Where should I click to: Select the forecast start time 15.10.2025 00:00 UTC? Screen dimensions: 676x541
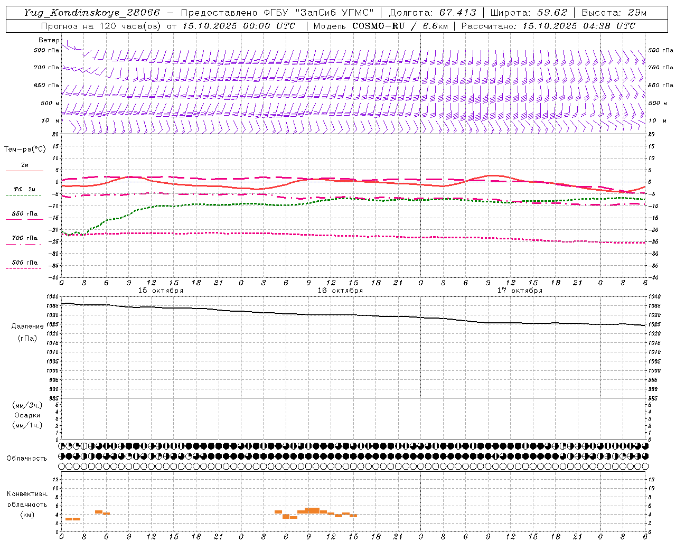[x=239, y=26]
